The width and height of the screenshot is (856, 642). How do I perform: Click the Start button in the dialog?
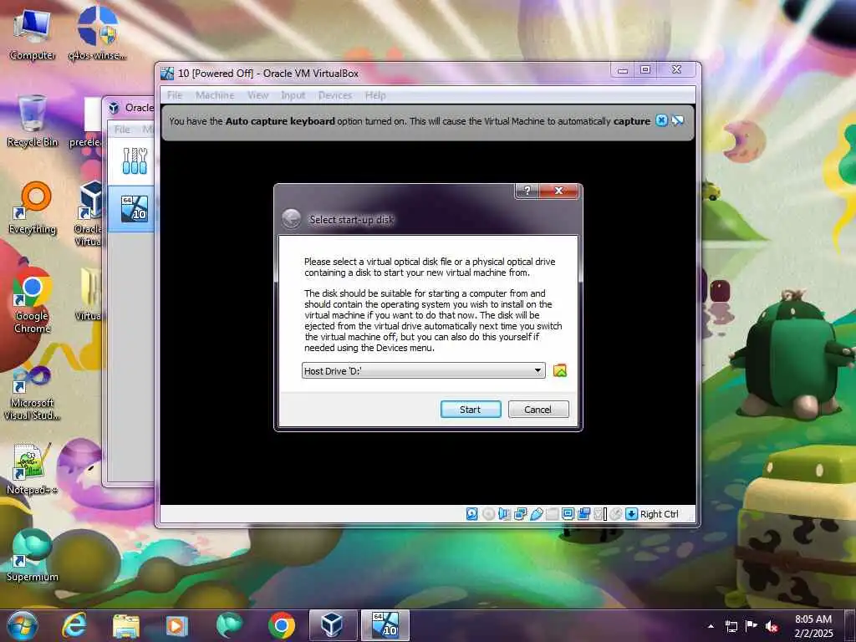(470, 410)
